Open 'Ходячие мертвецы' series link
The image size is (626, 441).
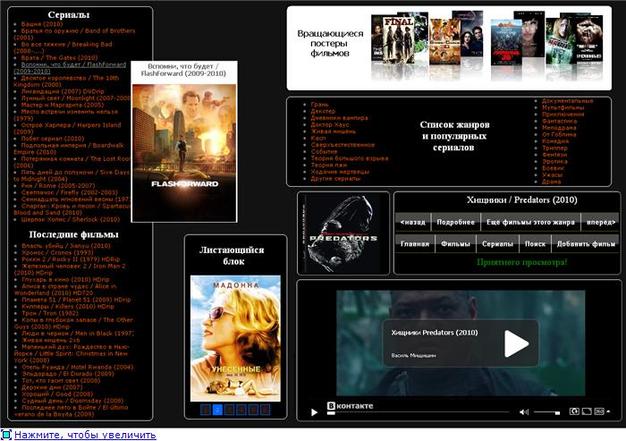click(x=340, y=172)
